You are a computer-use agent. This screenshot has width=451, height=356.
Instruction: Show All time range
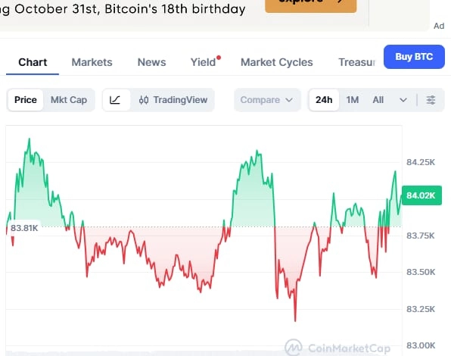pos(378,100)
